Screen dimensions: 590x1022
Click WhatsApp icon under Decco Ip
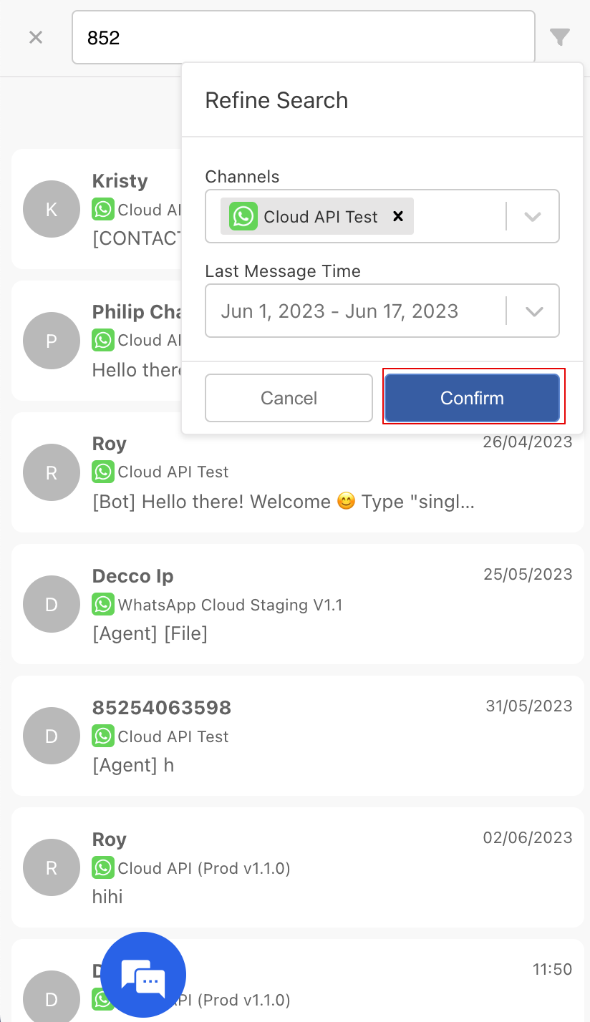pos(103,605)
